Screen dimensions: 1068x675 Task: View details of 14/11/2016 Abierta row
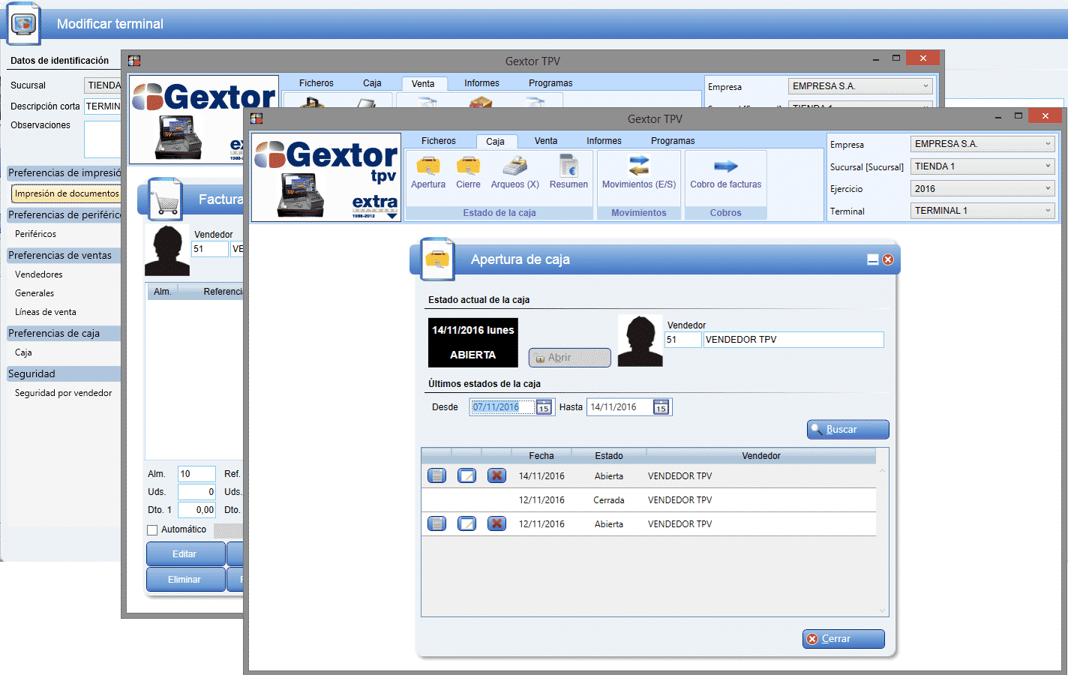point(436,475)
